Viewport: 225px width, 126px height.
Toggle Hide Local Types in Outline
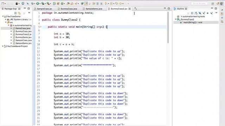click(x=211, y=13)
